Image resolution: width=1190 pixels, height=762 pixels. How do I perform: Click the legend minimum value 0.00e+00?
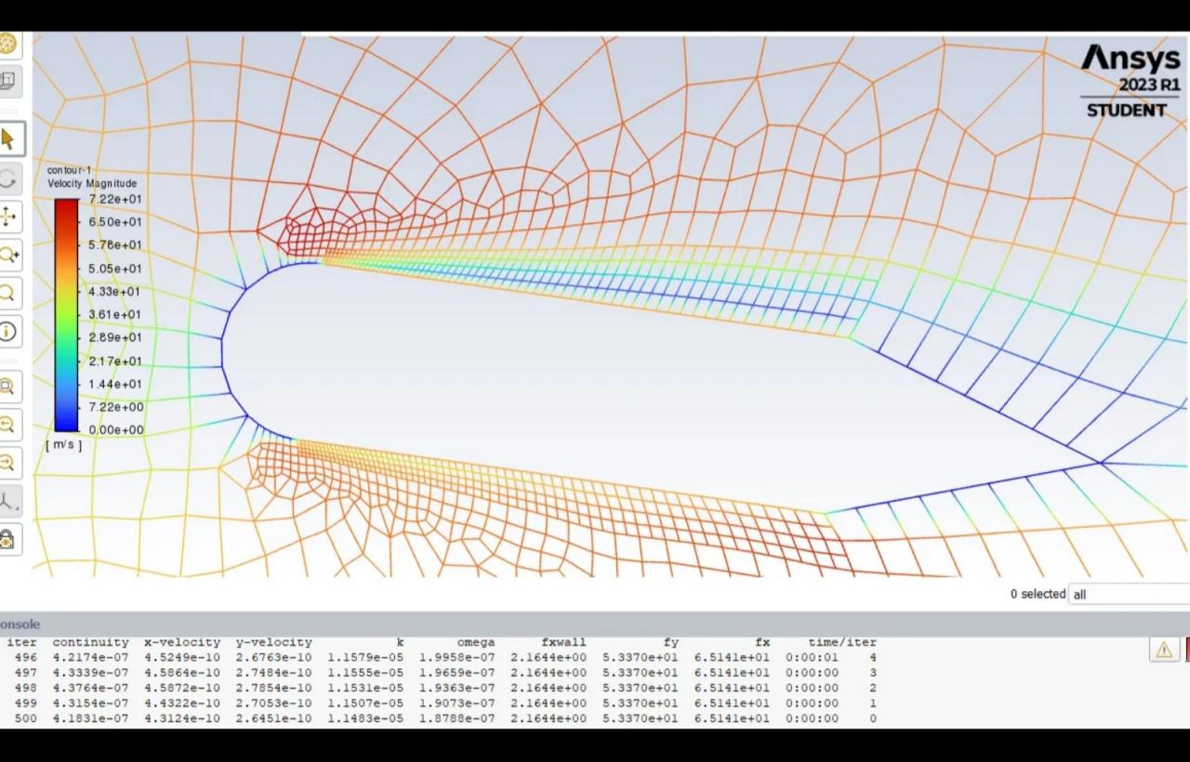pos(116,430)
